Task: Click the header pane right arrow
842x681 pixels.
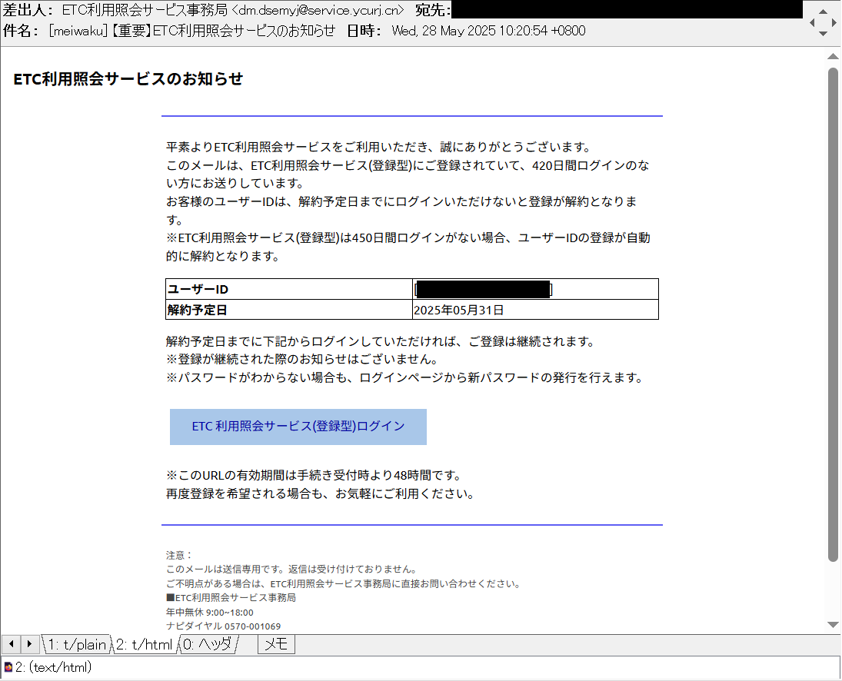Action: click(834, 22)
